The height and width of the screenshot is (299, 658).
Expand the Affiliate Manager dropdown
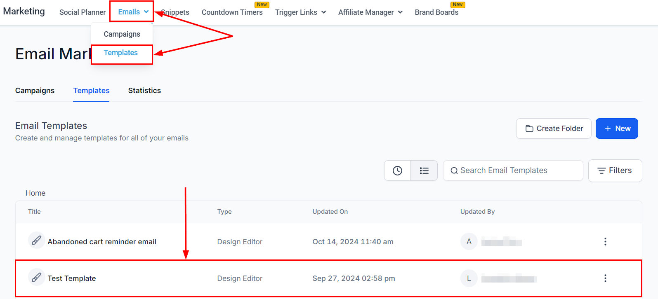tap(370, 12)
